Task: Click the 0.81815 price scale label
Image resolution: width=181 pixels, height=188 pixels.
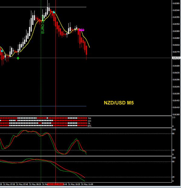Action: 176,45
